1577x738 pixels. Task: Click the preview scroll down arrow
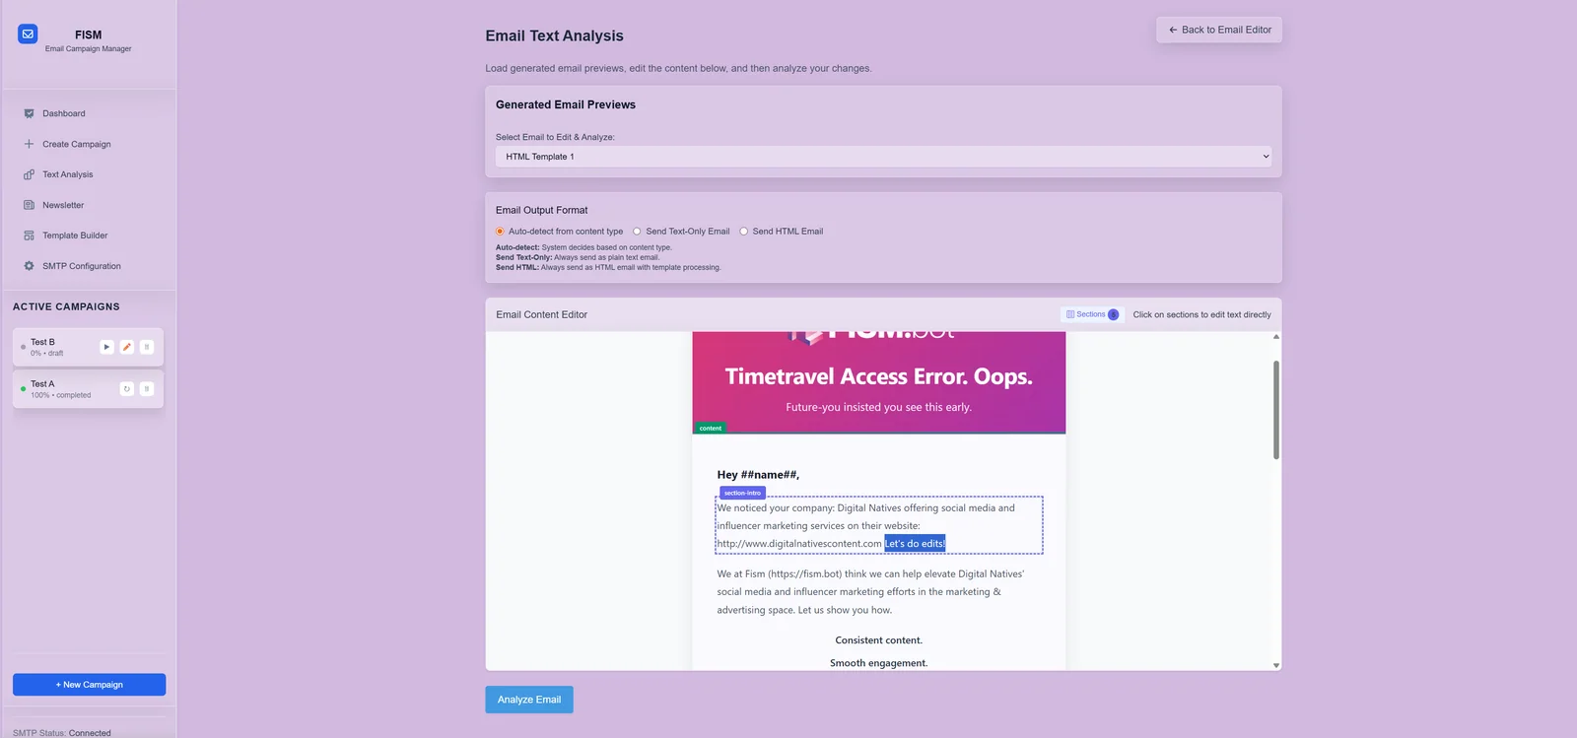coord(1276,665)
